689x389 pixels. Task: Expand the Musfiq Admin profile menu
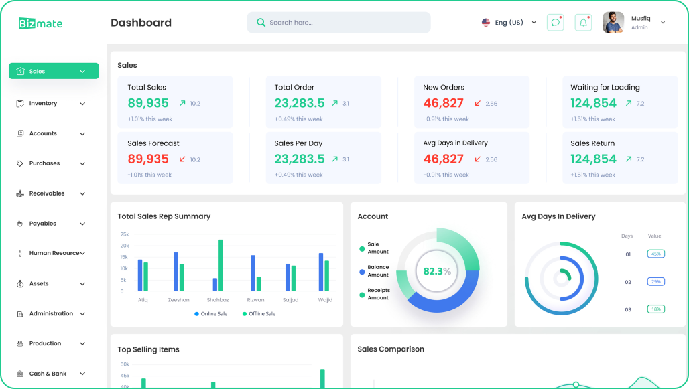(662, 23)
